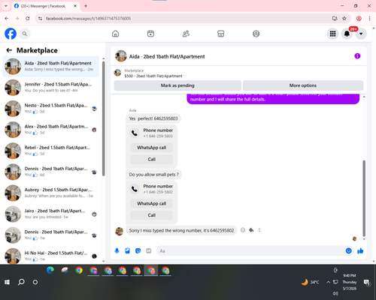Click Aida's avatar in chat header
Screen dimensions: 376x300
[x=121, y=56]
